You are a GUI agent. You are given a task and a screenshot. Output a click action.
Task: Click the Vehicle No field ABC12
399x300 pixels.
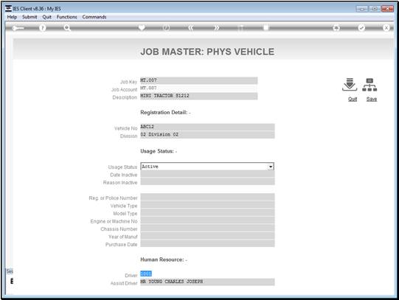[207, 127]
